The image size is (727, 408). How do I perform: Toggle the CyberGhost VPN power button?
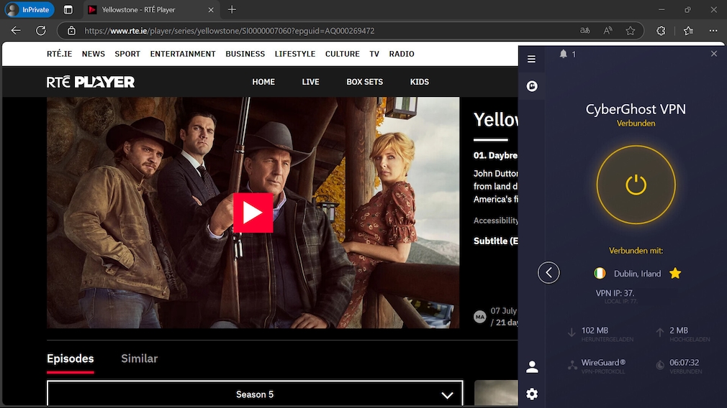[636, 185]
